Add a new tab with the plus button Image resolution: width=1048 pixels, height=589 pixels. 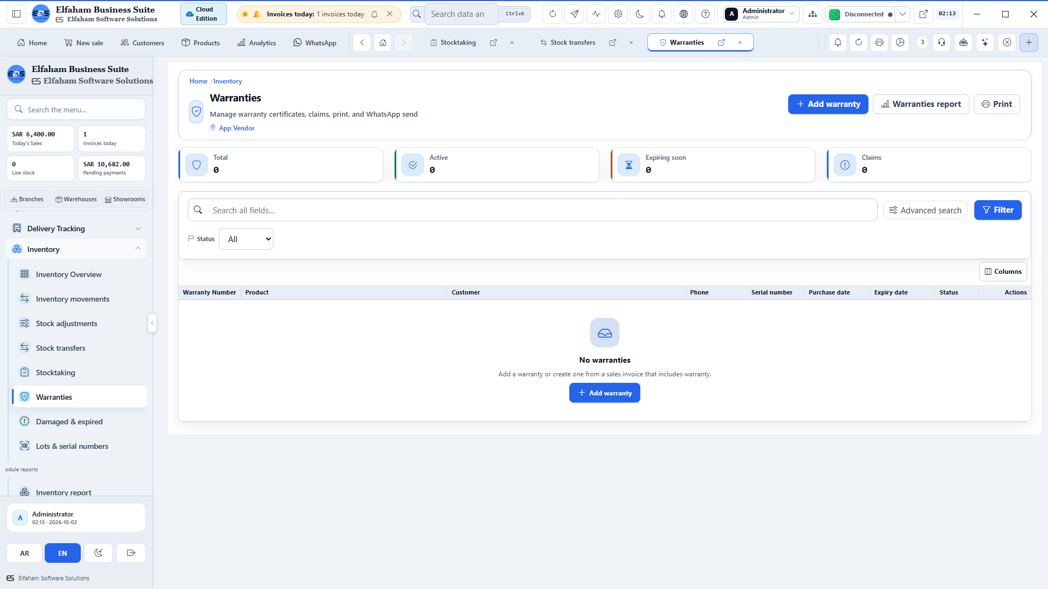point(1029,43)
